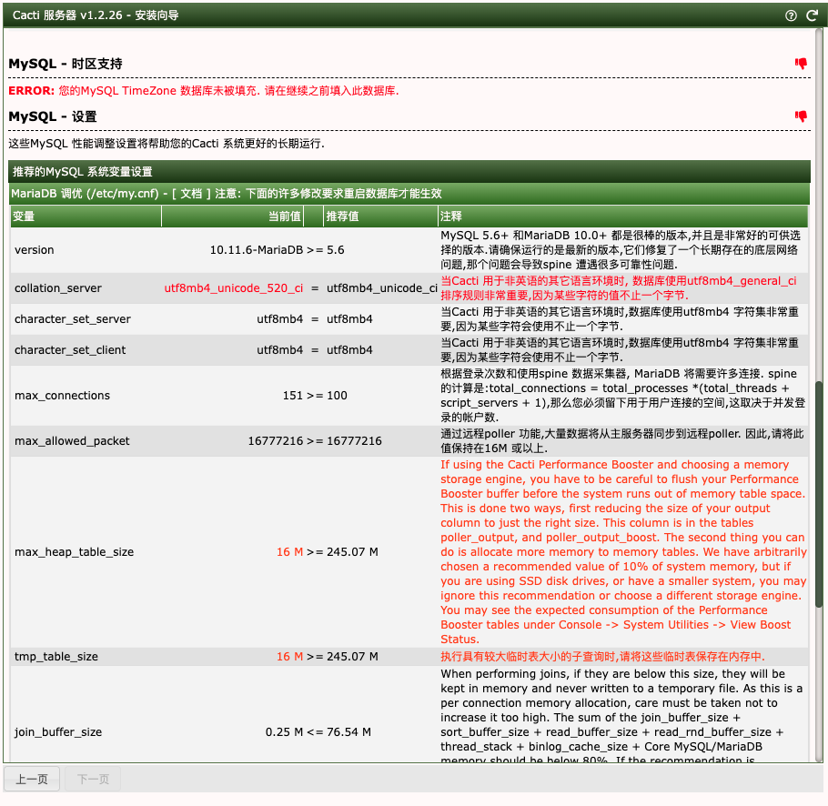
Task: Select max_connections current value 151
Action: pyautogui.click(x=293, y=396)
